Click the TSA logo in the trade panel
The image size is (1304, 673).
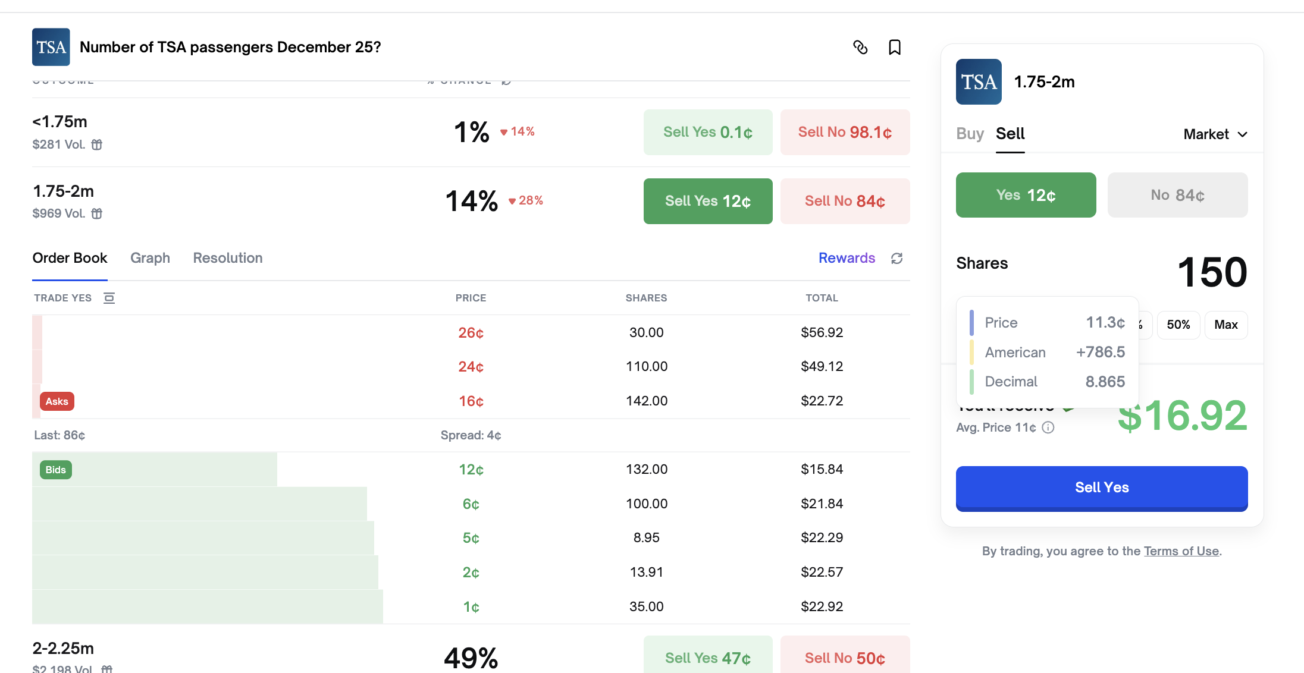point(979,82)
